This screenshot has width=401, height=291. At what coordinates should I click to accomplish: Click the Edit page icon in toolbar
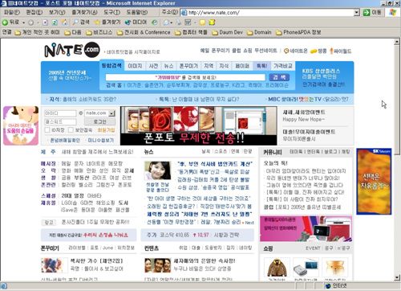(x=188, y=23)
